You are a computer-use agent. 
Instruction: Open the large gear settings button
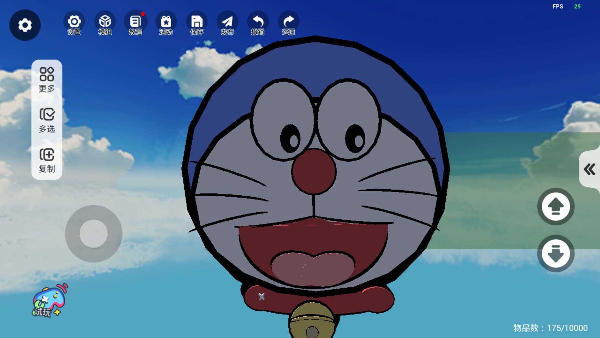(x=25, y=25)
